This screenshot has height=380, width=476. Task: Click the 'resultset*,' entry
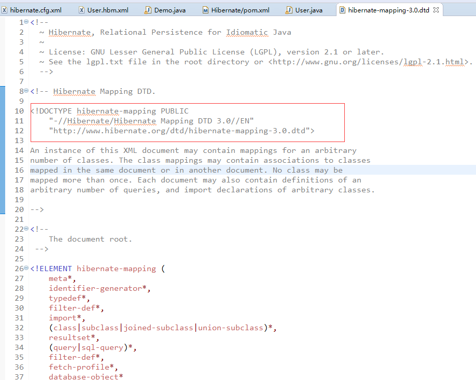coord(74,337)
